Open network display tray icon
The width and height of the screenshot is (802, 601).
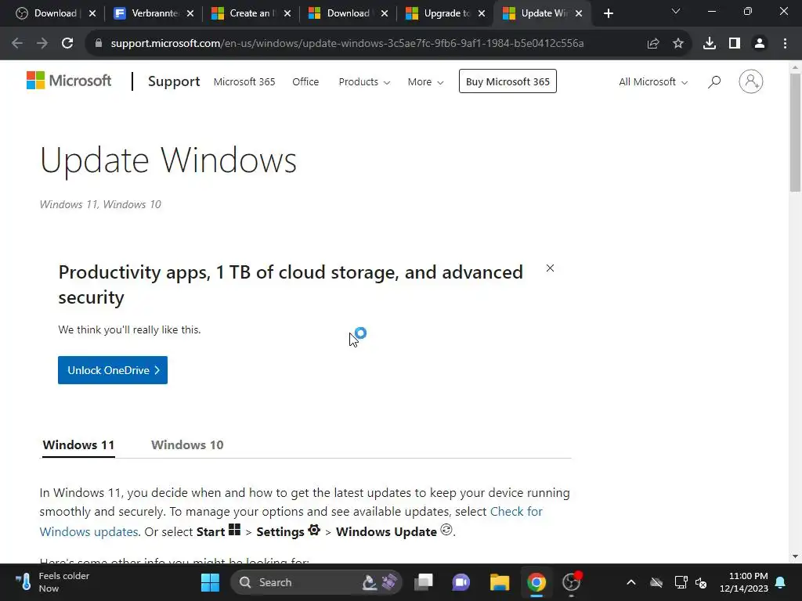click(x=681, y=582)
